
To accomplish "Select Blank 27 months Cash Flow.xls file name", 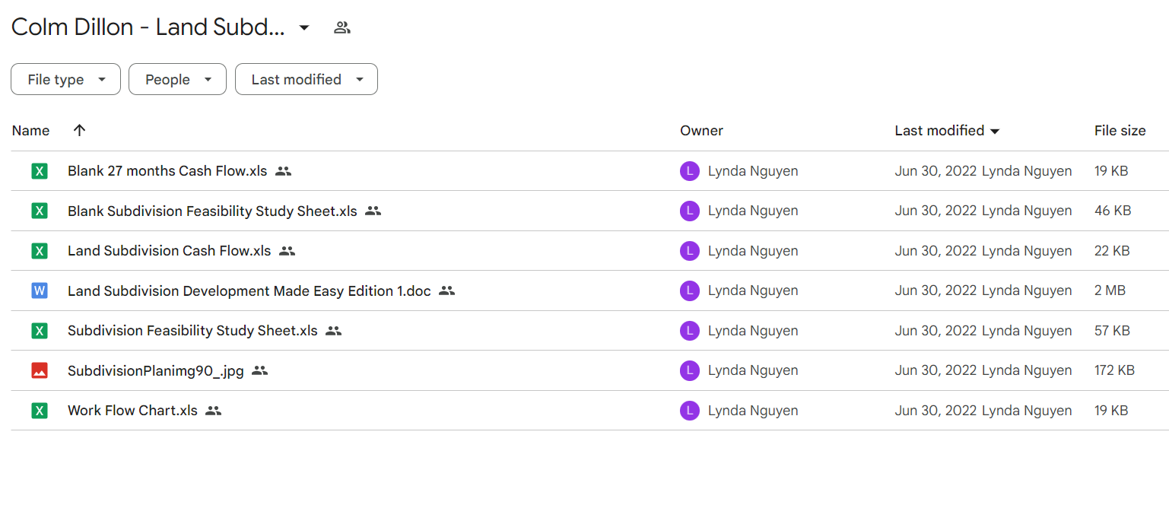I will tap(167, 171).
